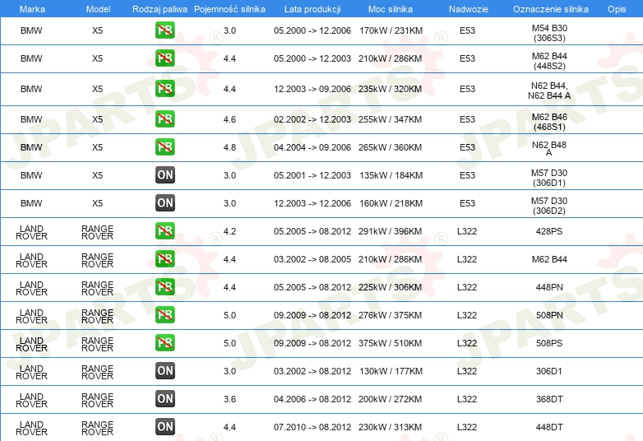Click petrol icon in BMW X5 4.6 row

point(164,118)
